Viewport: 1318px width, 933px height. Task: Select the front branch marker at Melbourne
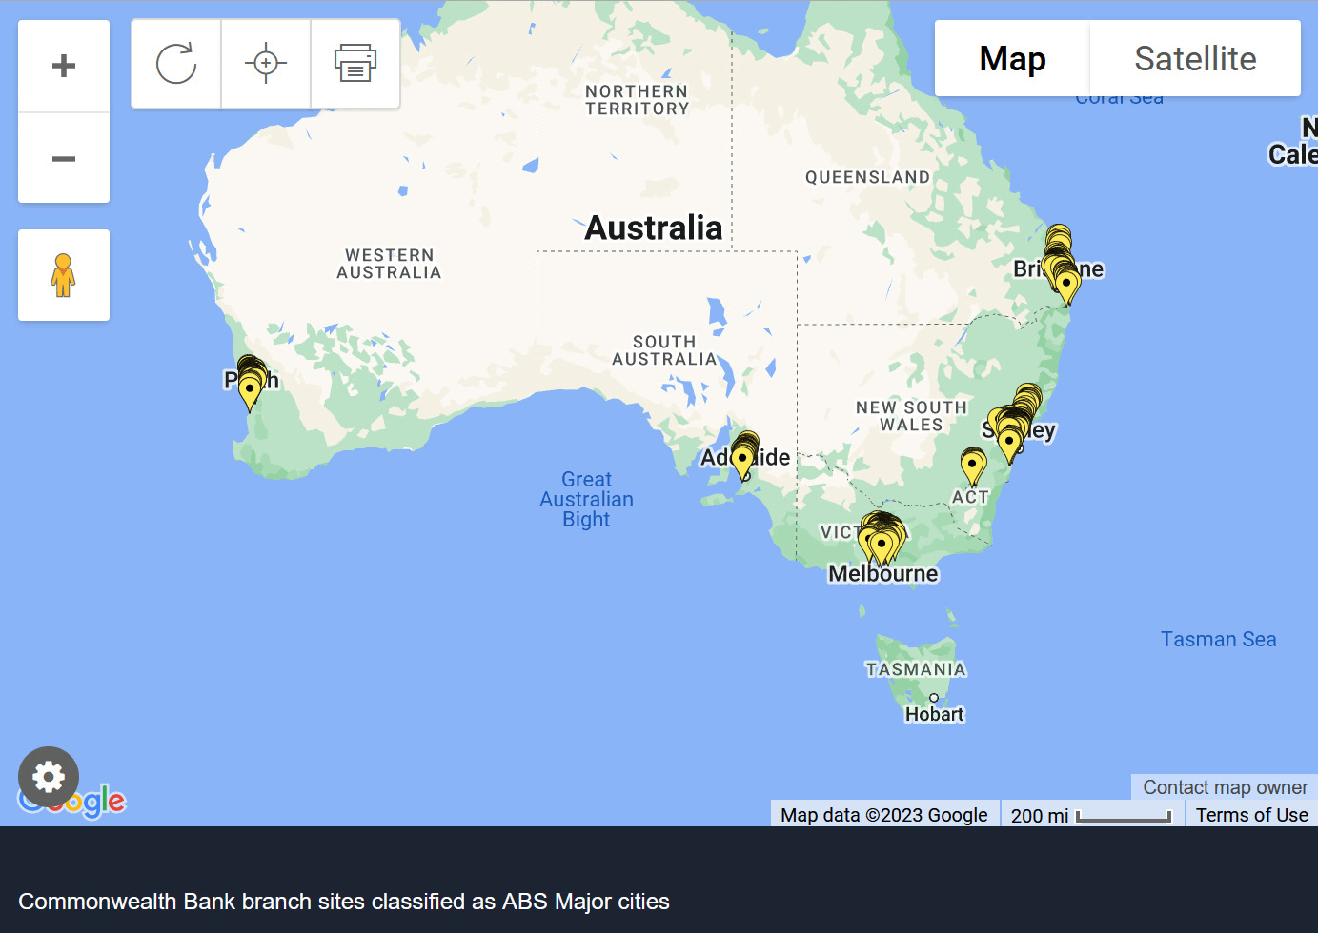click(882, 547)
